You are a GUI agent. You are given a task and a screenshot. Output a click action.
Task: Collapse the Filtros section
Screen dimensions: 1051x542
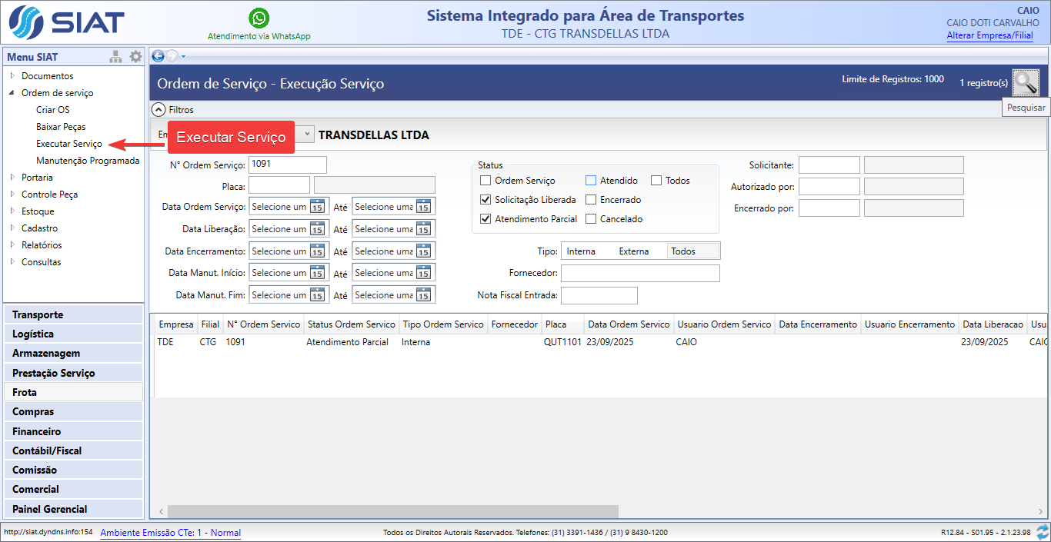coord(158,110)
